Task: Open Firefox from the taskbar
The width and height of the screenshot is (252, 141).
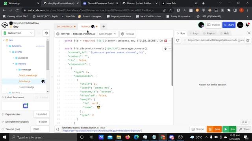Action: [128, 137]
